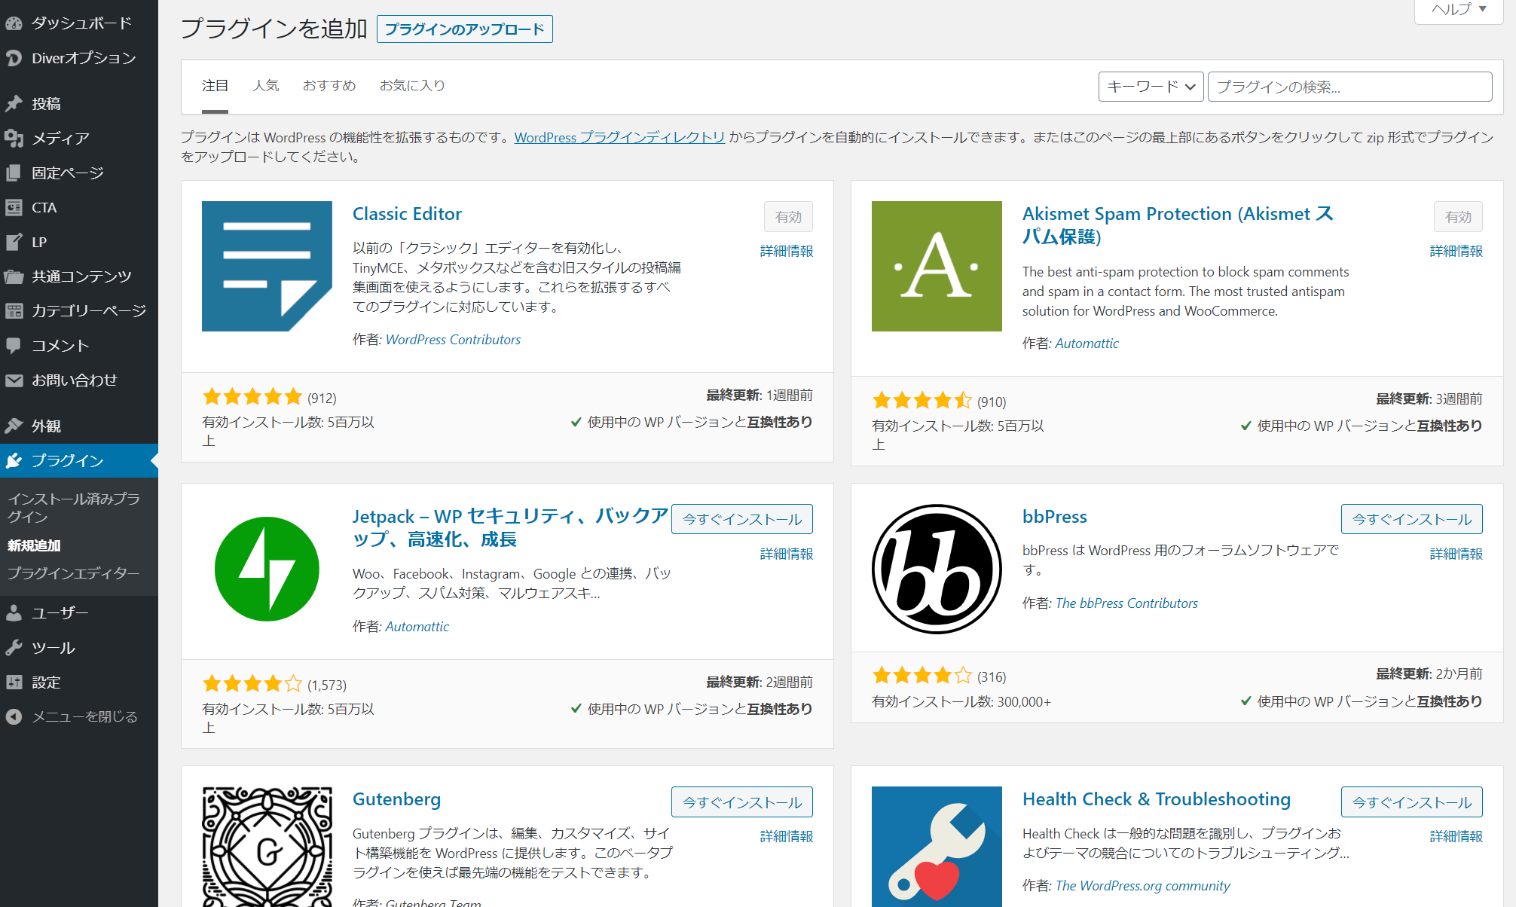Click the settings icon beside 設定

14,683
